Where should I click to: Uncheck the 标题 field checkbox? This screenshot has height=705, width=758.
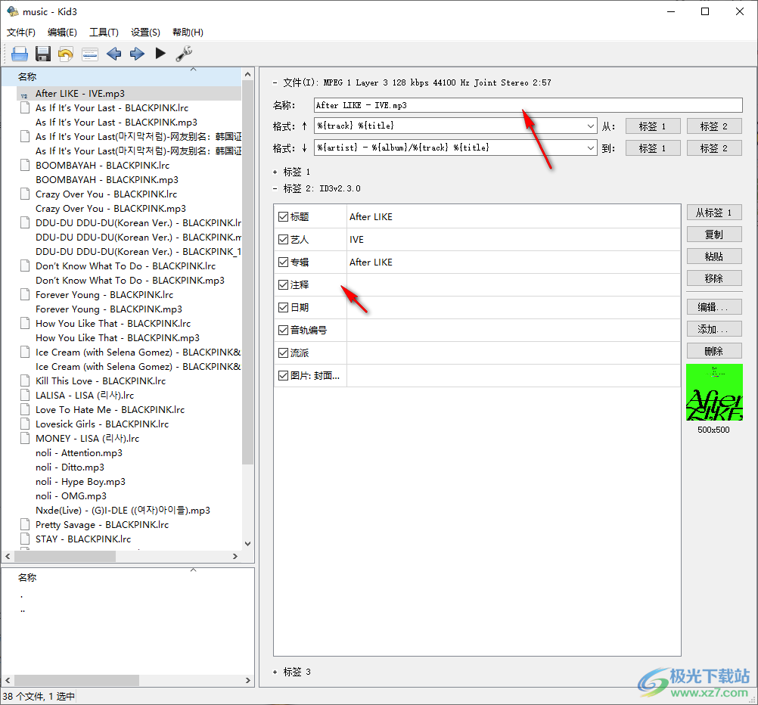[283, 217]
